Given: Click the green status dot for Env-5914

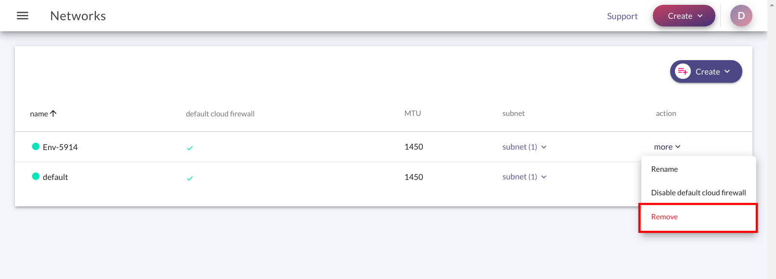Looking at the screenshot, I should pyautogui.click(x=36, y=146).
